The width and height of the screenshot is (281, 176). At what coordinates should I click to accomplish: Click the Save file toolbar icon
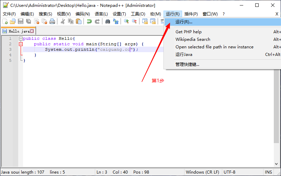pyautogui.click(x=20, y=21)
